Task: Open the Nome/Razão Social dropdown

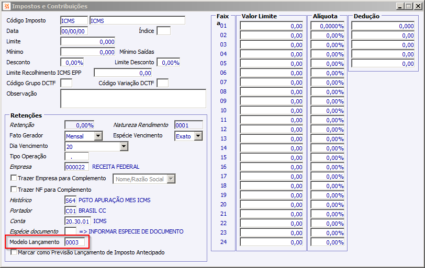Action: click(171, 179)
